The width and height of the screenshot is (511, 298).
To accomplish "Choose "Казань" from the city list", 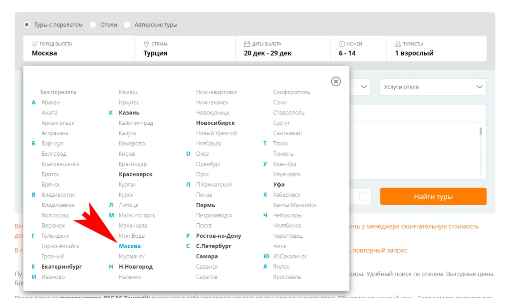I will point(129,112).
